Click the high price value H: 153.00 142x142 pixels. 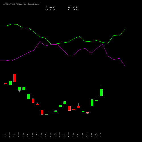click(73, 7)
